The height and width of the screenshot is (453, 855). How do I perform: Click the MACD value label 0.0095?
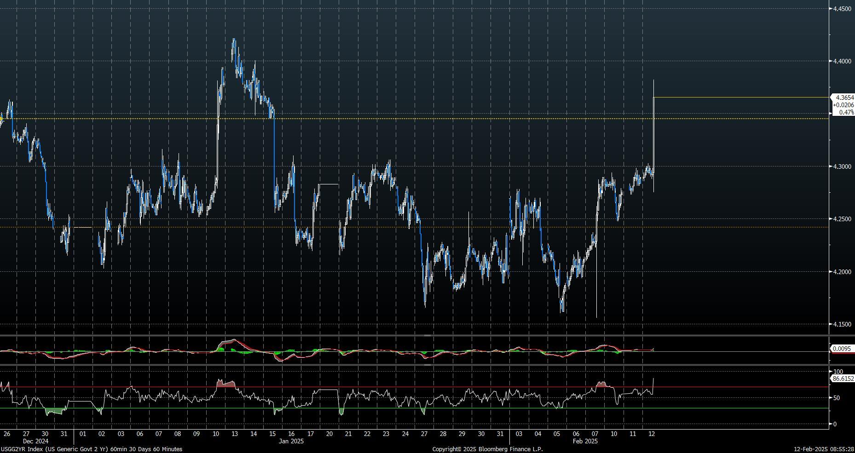(x=843, y=349)
